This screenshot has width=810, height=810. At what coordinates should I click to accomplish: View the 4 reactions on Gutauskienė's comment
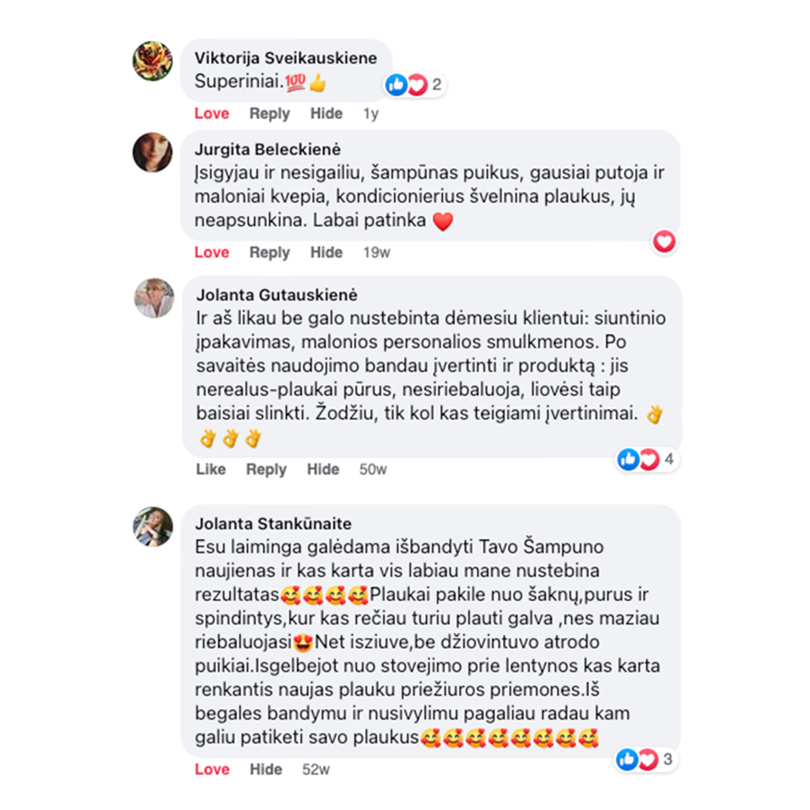(647, 459)
